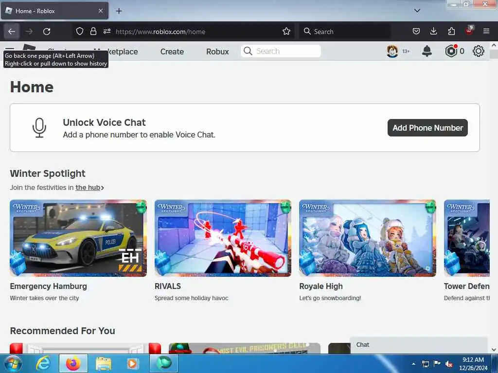Click the Winter Spotlight heading

coord(48,173)
